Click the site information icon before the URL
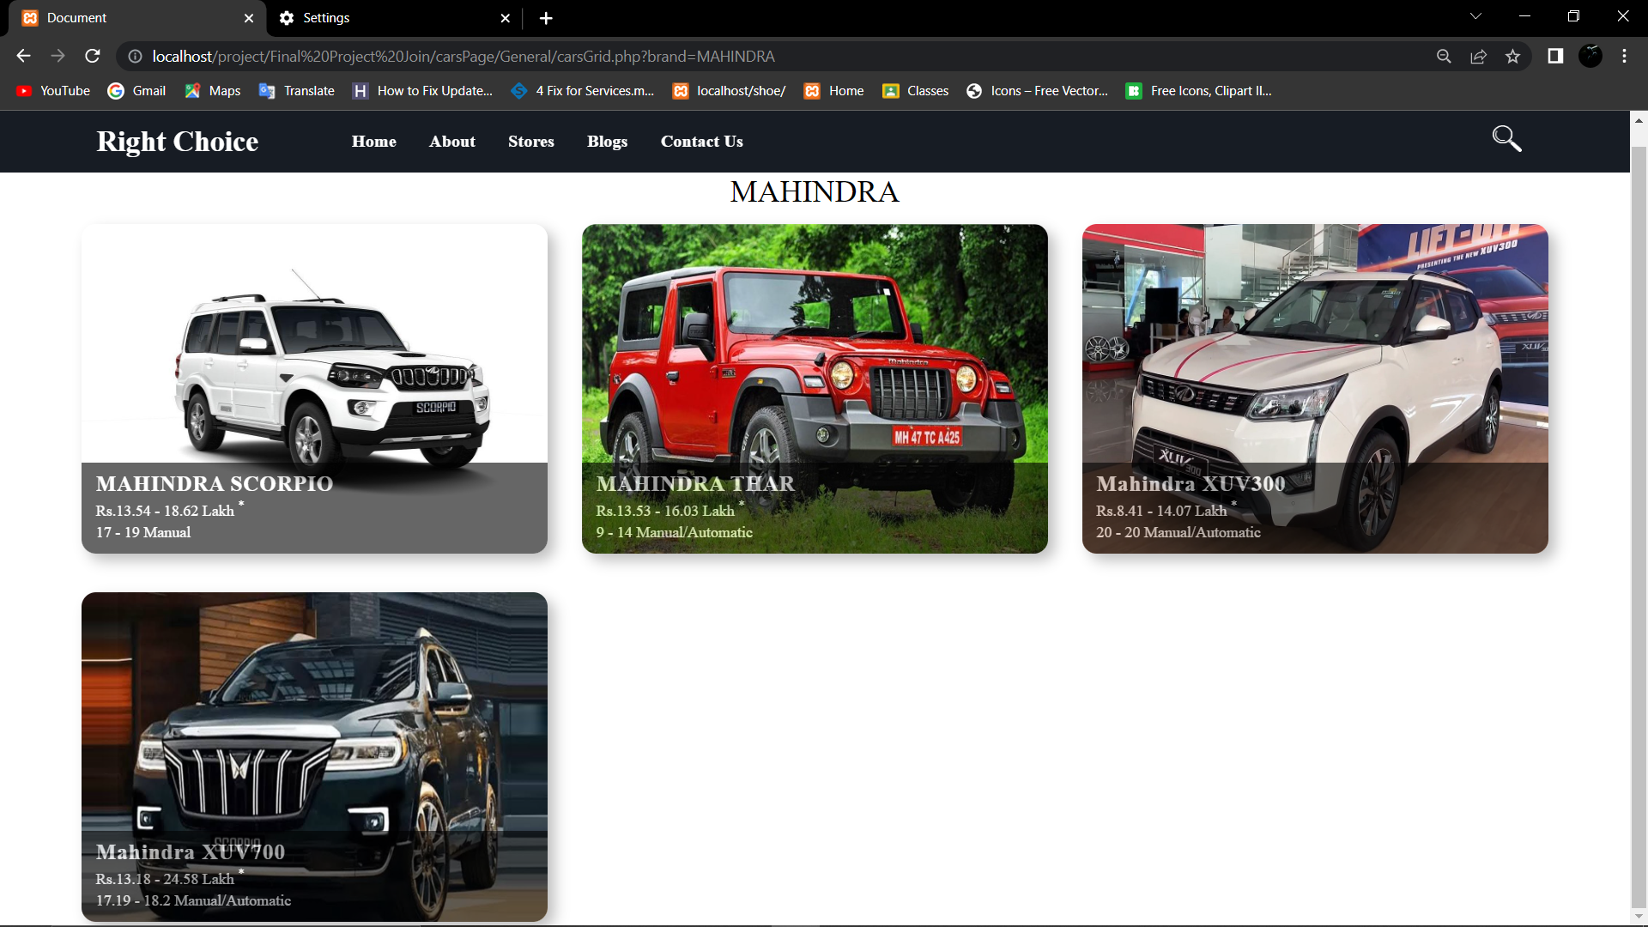The height and width of the screenshot is (927, 1648). [134, 56]
